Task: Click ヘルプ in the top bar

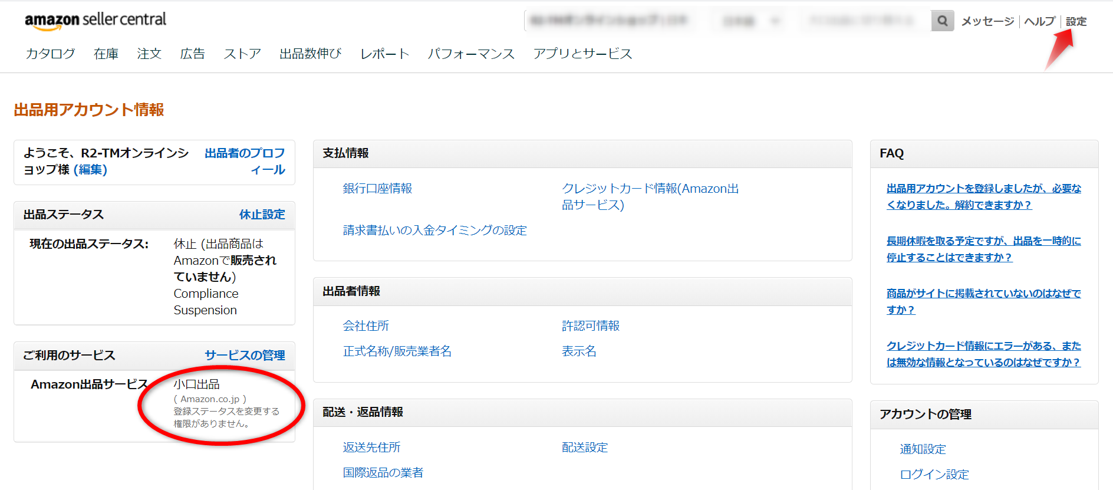Action: (1039, 21)
